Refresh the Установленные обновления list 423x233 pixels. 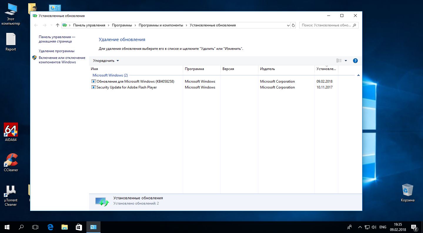[x=293, y=25]
